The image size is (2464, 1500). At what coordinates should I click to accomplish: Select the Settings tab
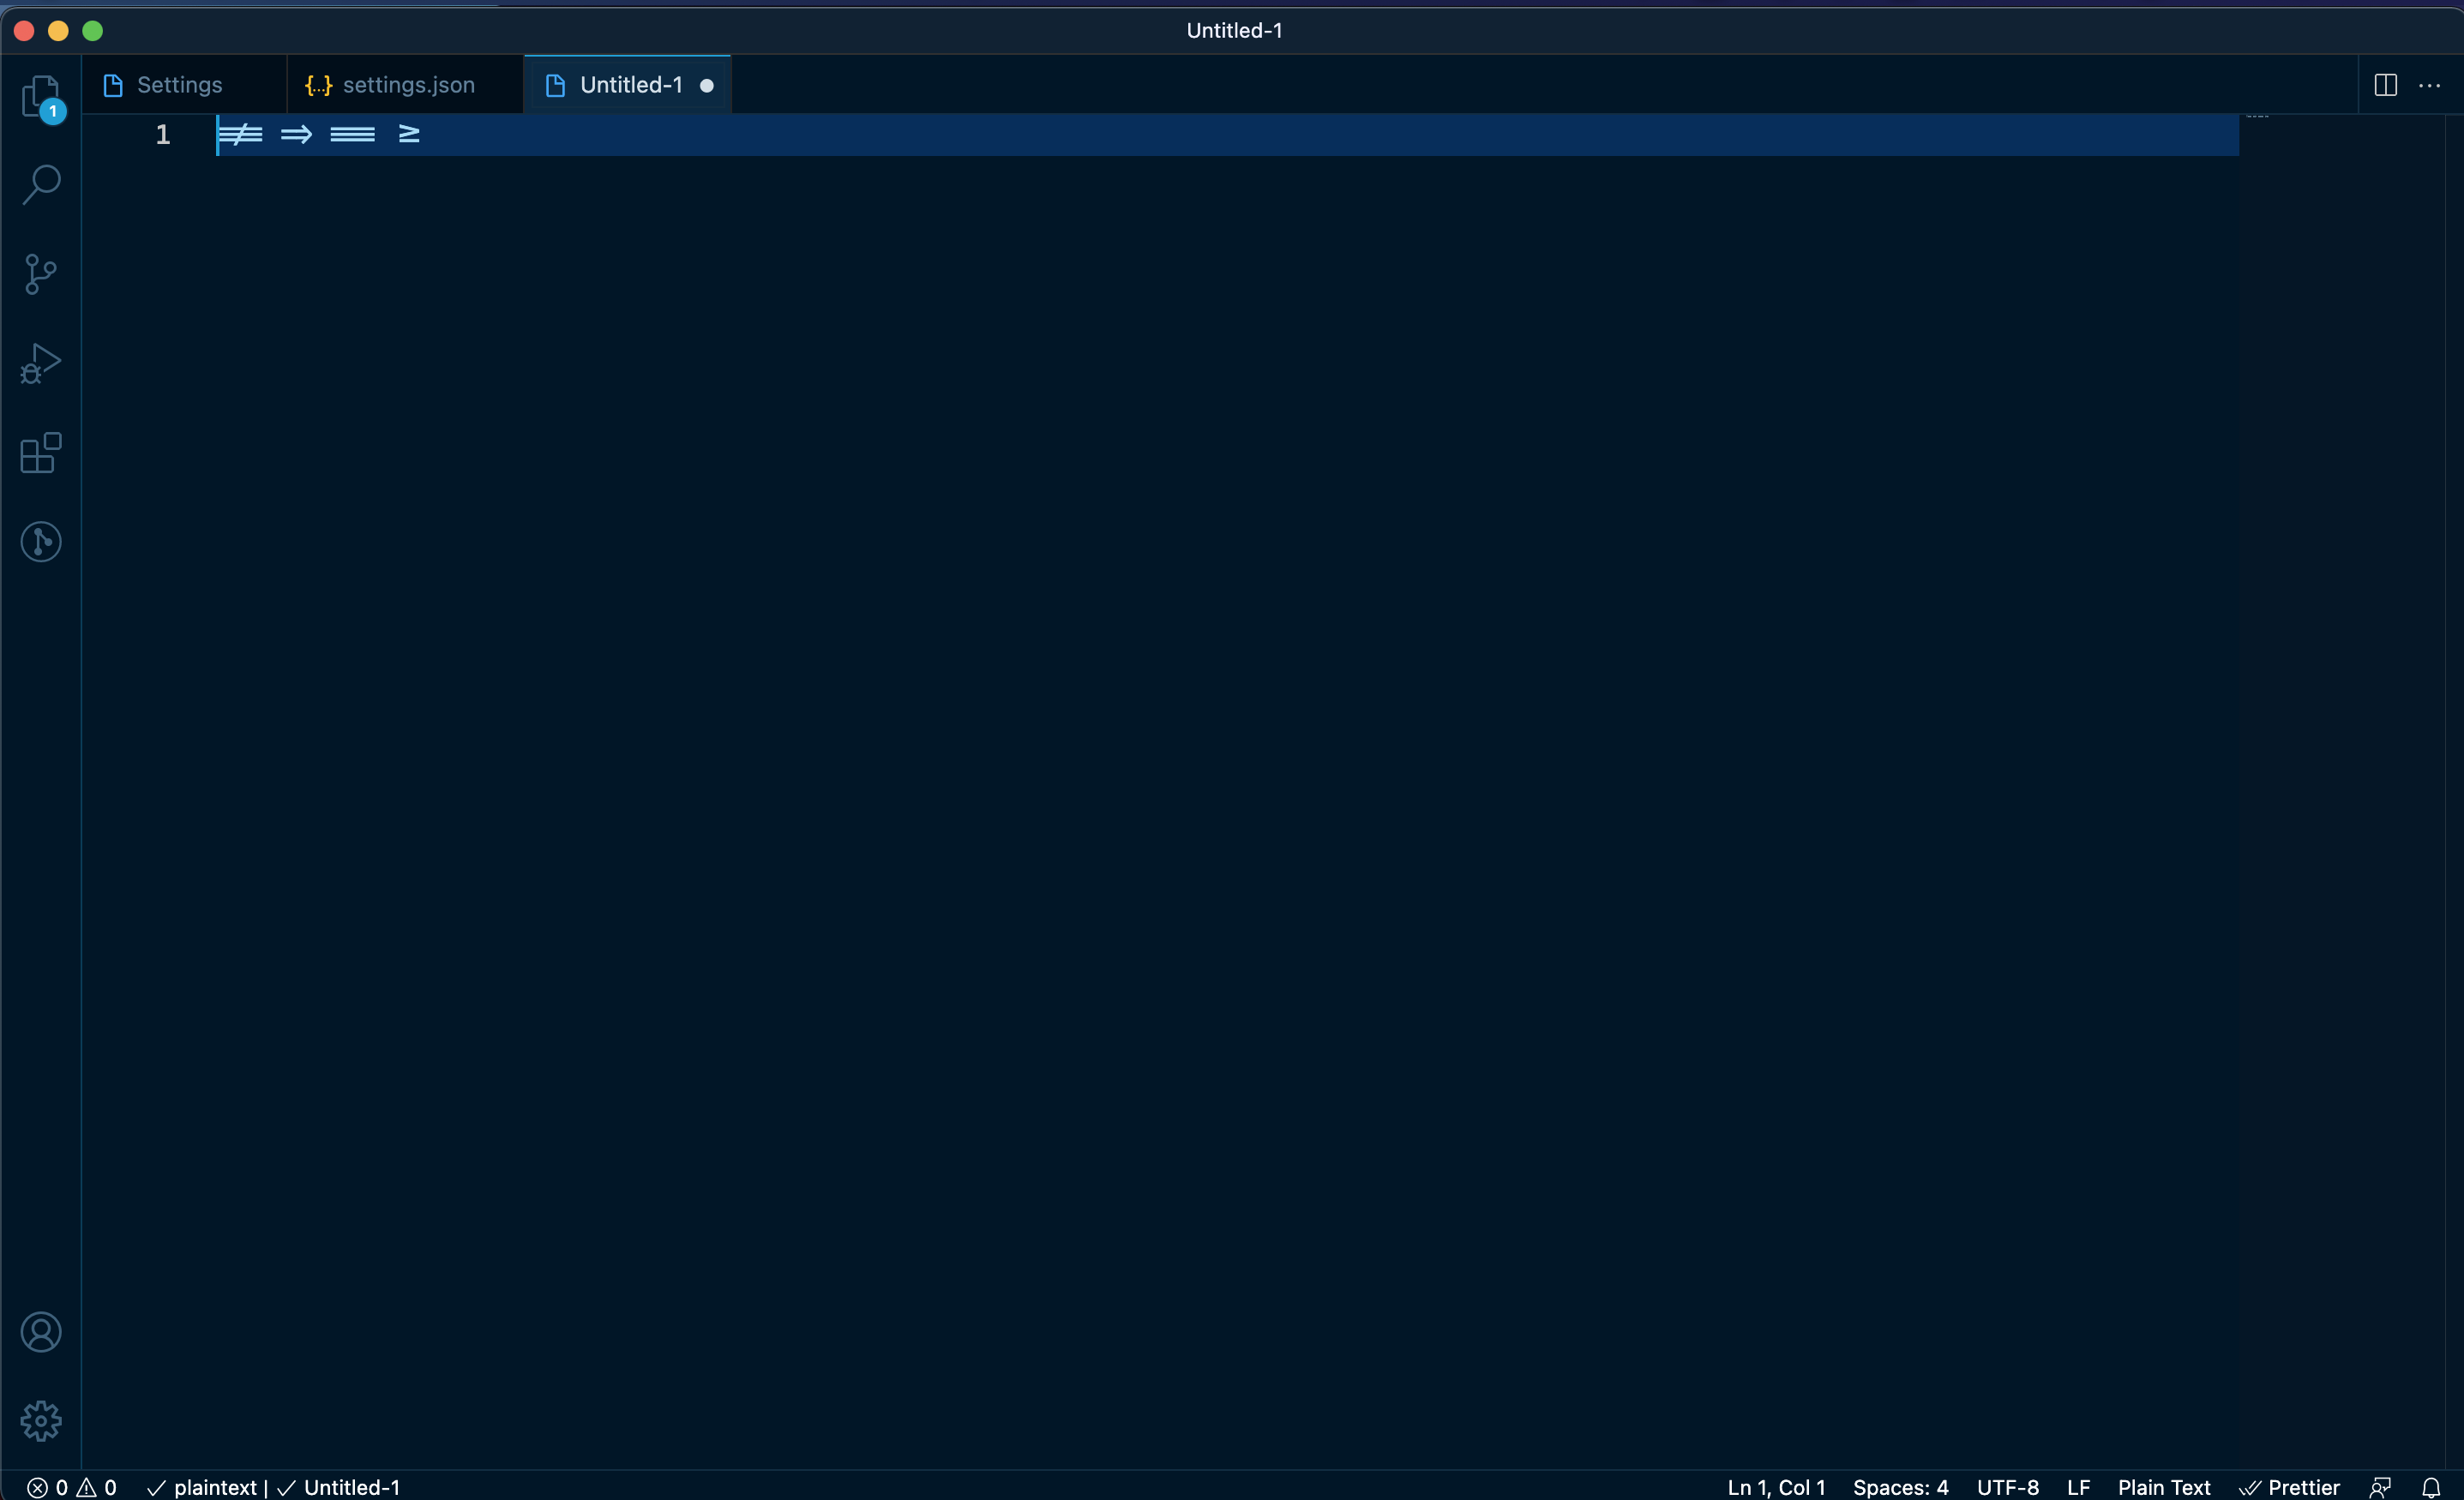pyautogui.click(x=179, y=83)
